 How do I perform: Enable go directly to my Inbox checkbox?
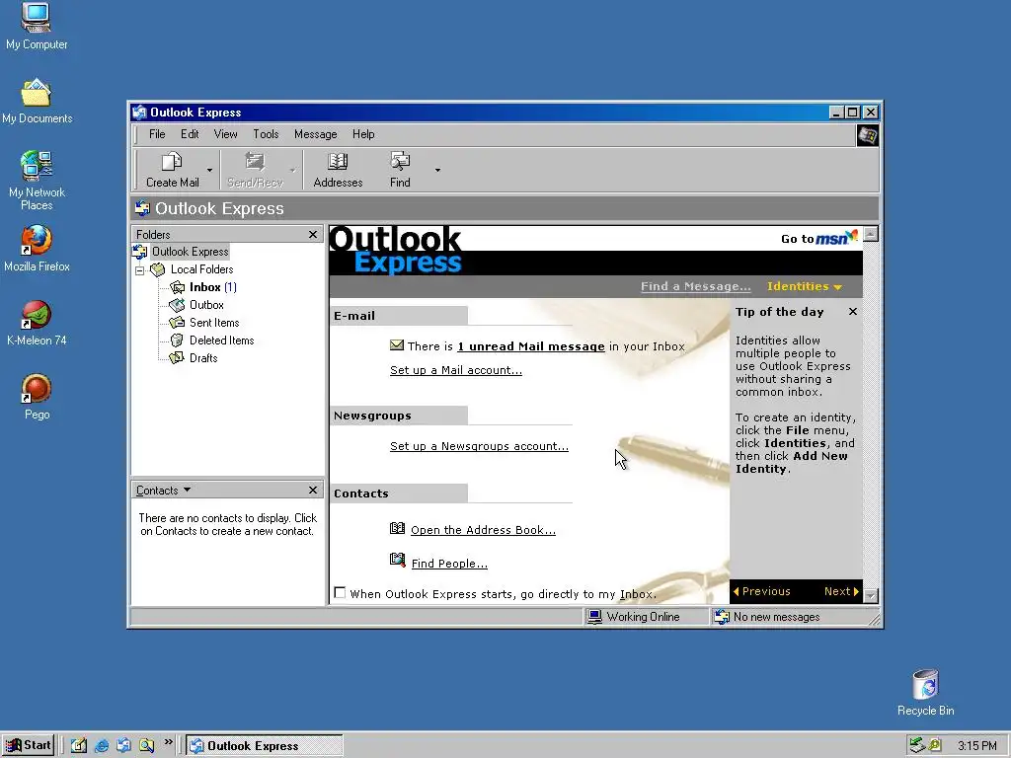[x=340, y=593]
